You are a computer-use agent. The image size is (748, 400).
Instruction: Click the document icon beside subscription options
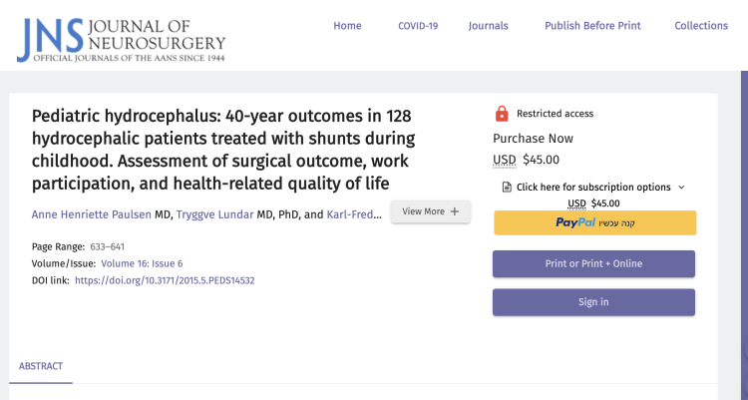coord(507,188)
